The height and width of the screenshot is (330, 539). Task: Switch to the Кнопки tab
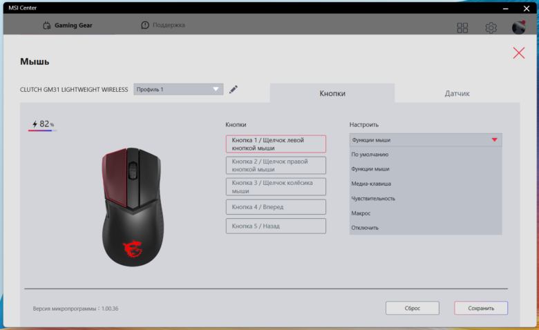(x=332, y=93)
